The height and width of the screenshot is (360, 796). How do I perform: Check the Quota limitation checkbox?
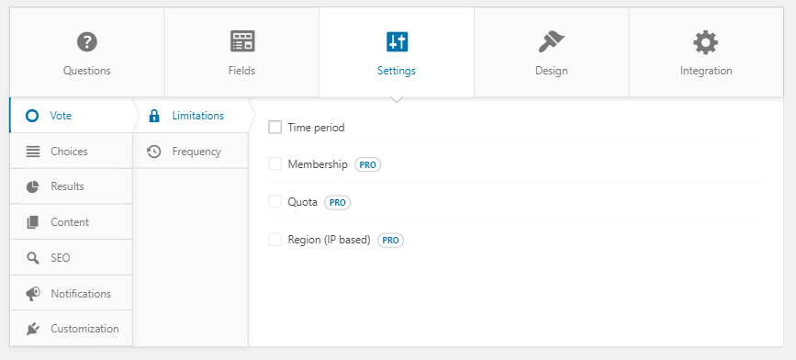[x=275, y=201]
